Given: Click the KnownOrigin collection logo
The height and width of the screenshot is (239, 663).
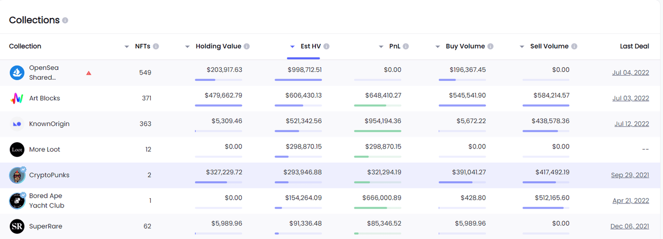Looking at the screenshot, I should pos(17,124).
